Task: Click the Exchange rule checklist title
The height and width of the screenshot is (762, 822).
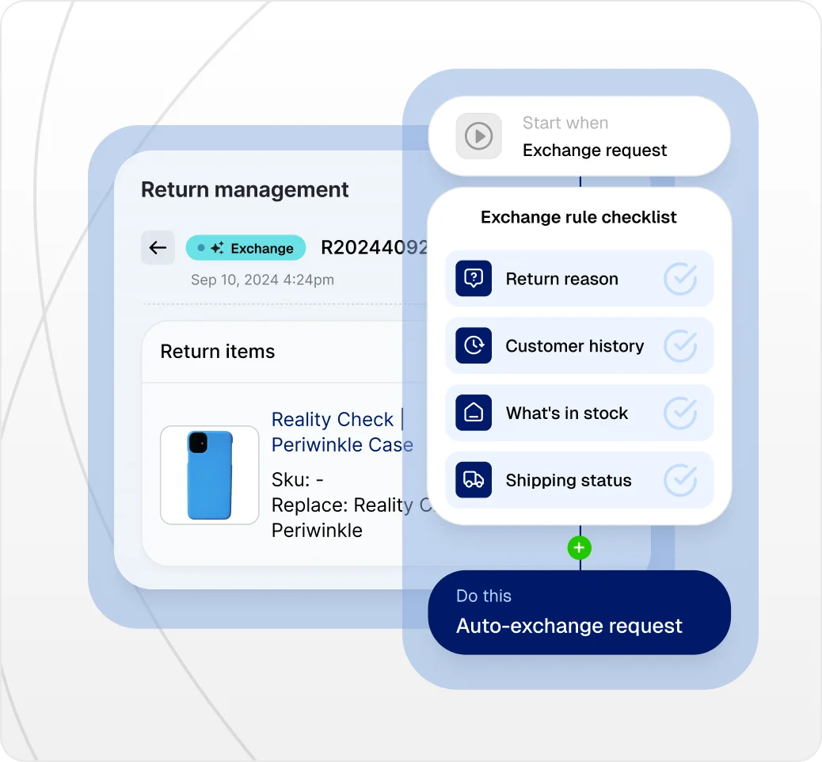Action: coord(579,217)
